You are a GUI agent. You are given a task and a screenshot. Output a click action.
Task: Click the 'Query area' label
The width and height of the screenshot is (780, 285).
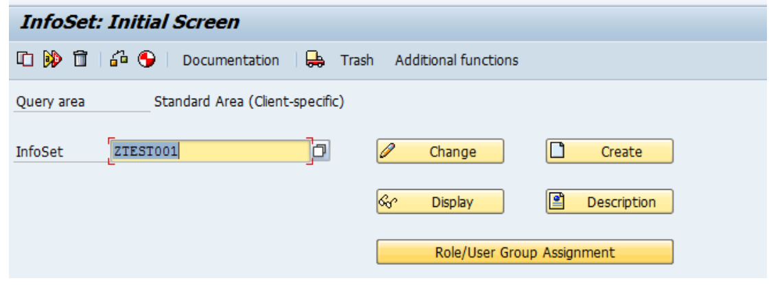tap(50, 102)
